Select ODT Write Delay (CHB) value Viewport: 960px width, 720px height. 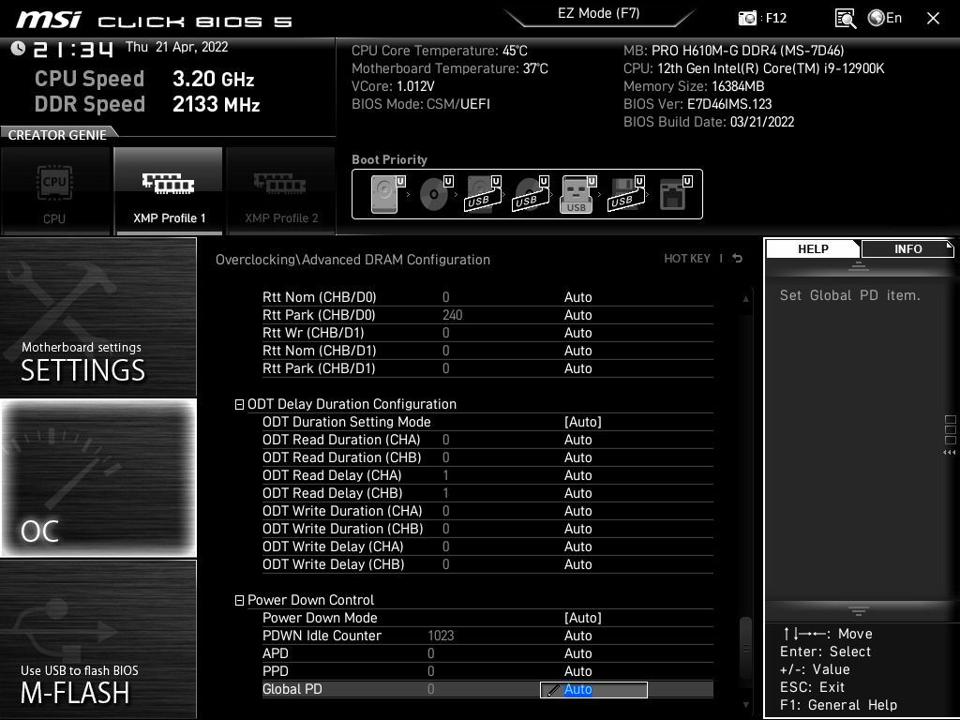pyautogui.click(x=577, y=563)
